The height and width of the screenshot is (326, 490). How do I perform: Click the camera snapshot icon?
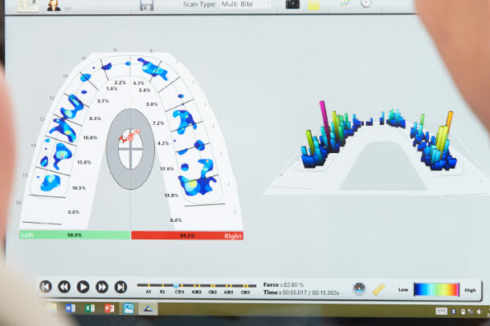[x=293, y=4]
